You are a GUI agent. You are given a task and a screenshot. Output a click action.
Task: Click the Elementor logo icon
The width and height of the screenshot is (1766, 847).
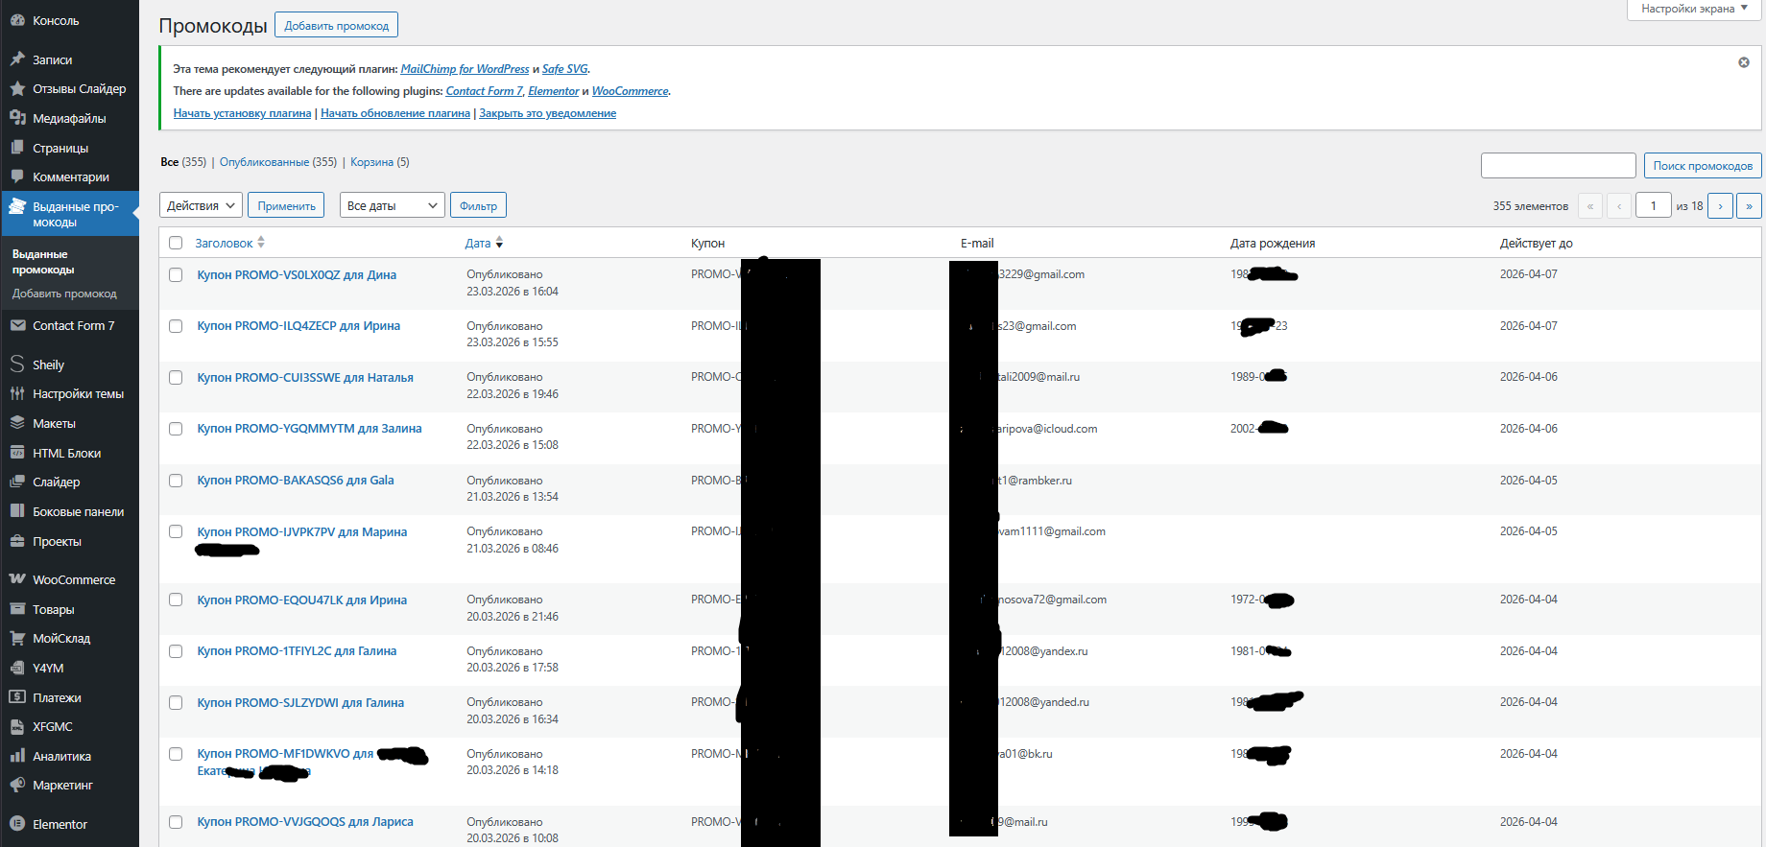pos(17,824)
